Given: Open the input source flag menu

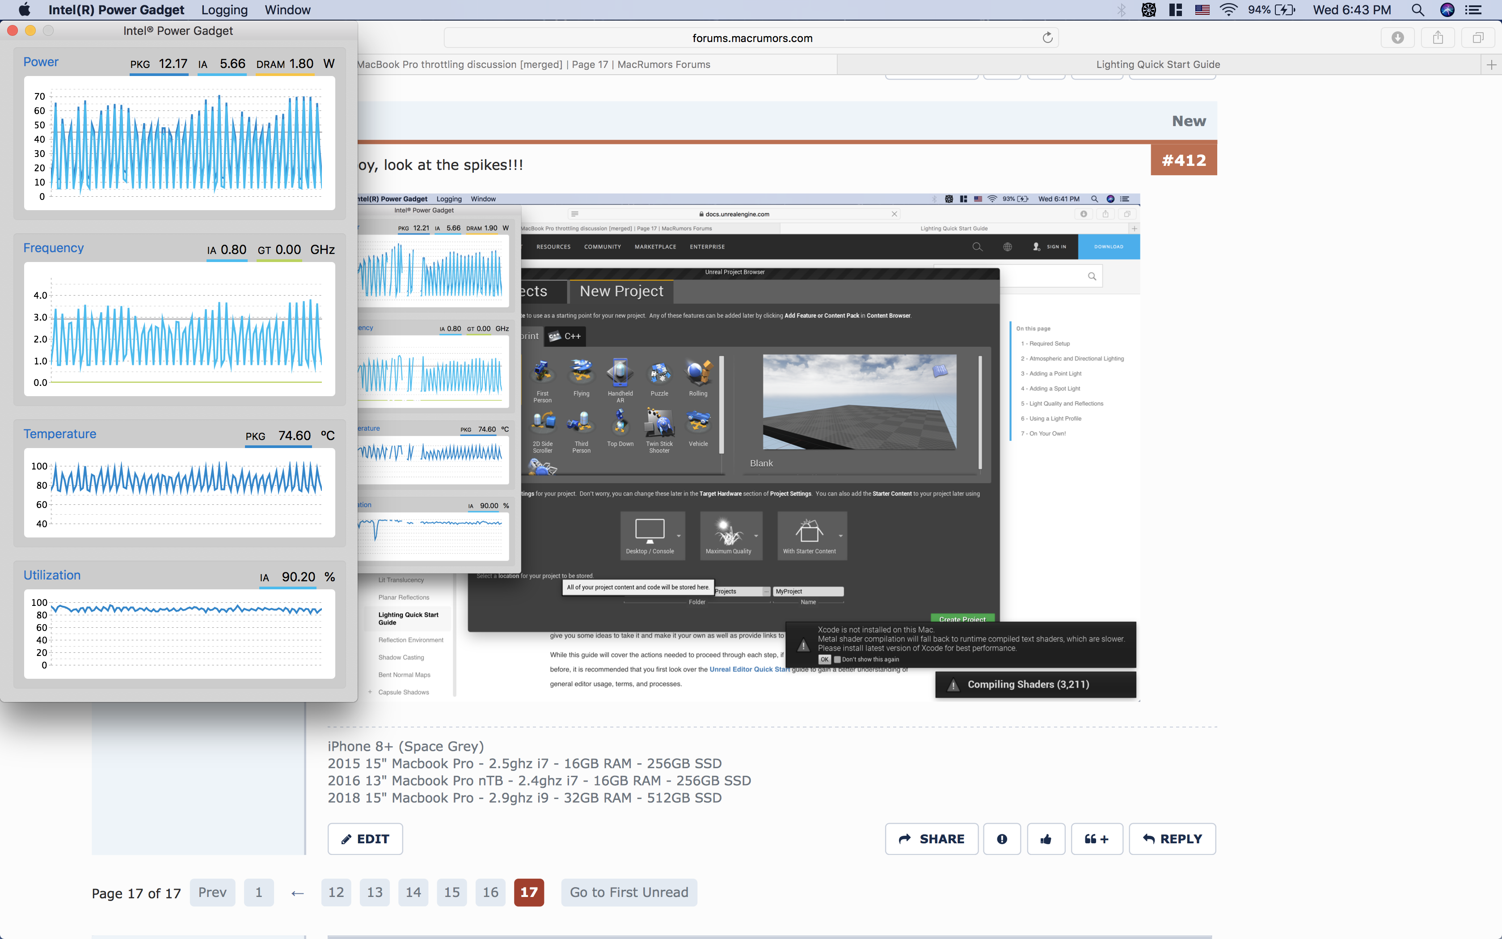Looking at the screenshot, I should click(x=1202, y=10).
